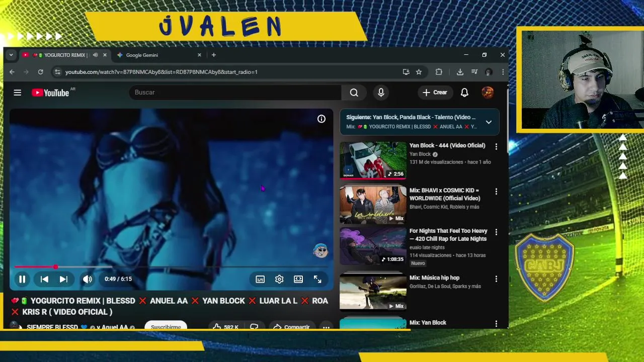Open options for Yan Block 444 video
The image size is (644, 362).
496,147
